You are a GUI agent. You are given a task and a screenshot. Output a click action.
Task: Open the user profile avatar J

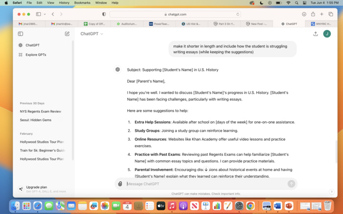click(327, 34)
